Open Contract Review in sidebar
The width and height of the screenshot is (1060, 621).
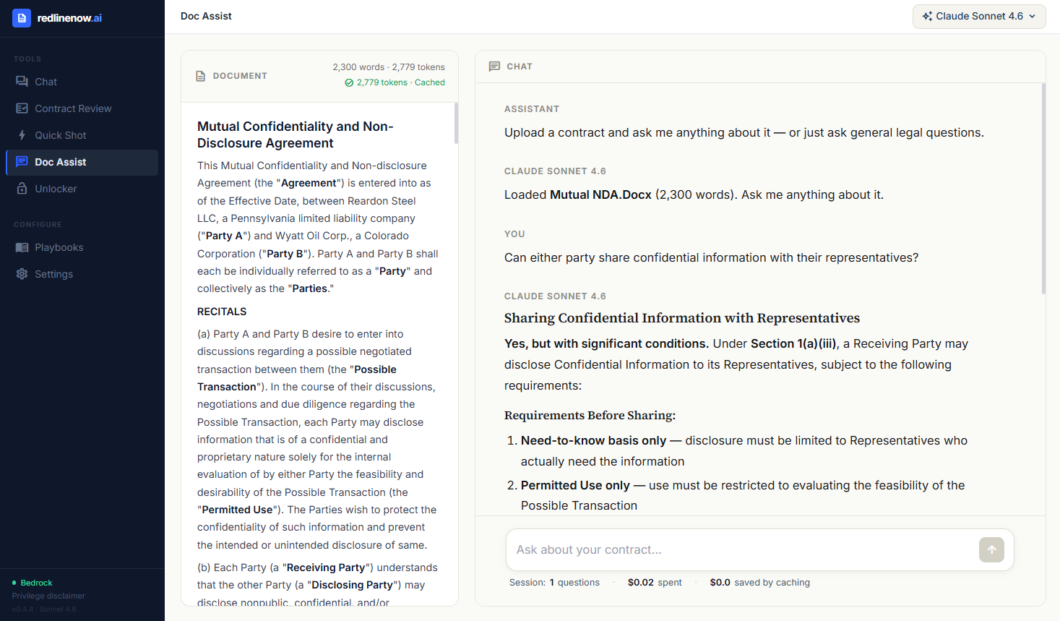[x=73, y=108]
